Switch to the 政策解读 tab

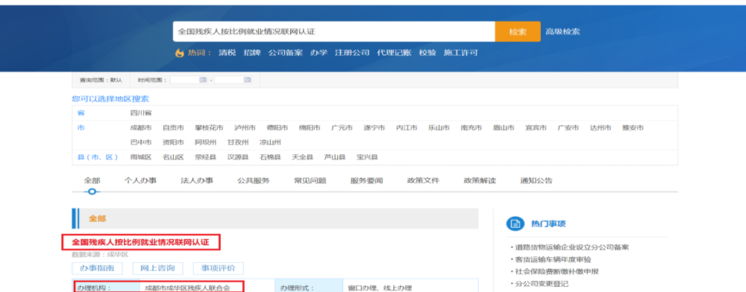click(480, 181)
